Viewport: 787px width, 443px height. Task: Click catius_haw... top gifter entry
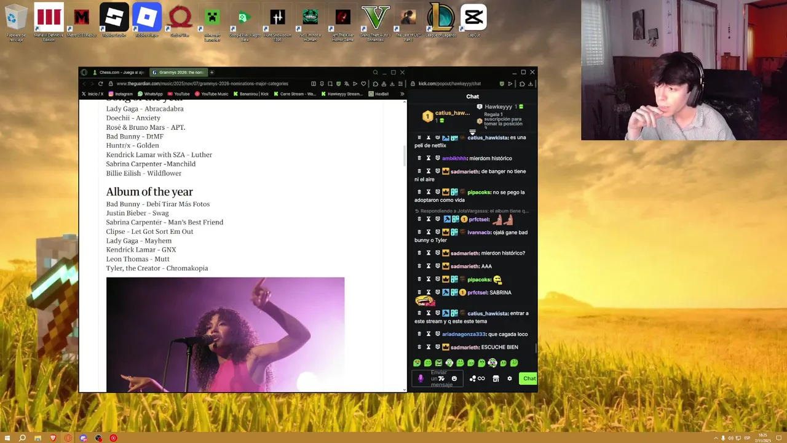447,116
